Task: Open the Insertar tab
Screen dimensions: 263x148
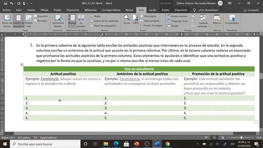Action: coord(31,10)
